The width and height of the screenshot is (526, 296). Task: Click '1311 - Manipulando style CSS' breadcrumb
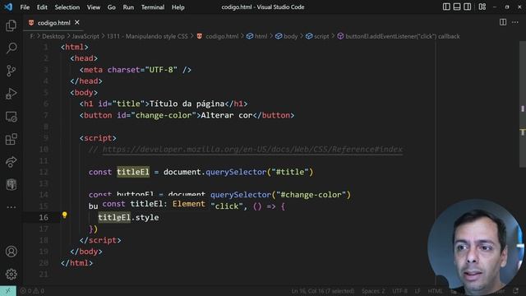point(147,36)
